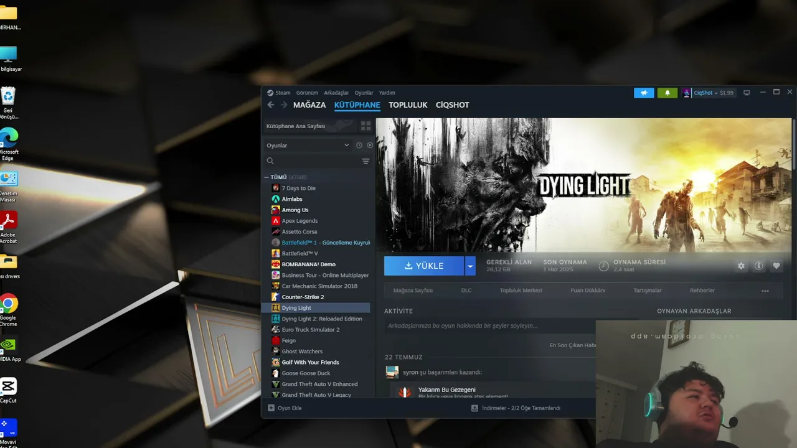Open Mağaza Sayfası link for Dying Light
Image resolution: width=797 pixels, height=448 pixels.
pyautogui.click(x=413, y=291)
